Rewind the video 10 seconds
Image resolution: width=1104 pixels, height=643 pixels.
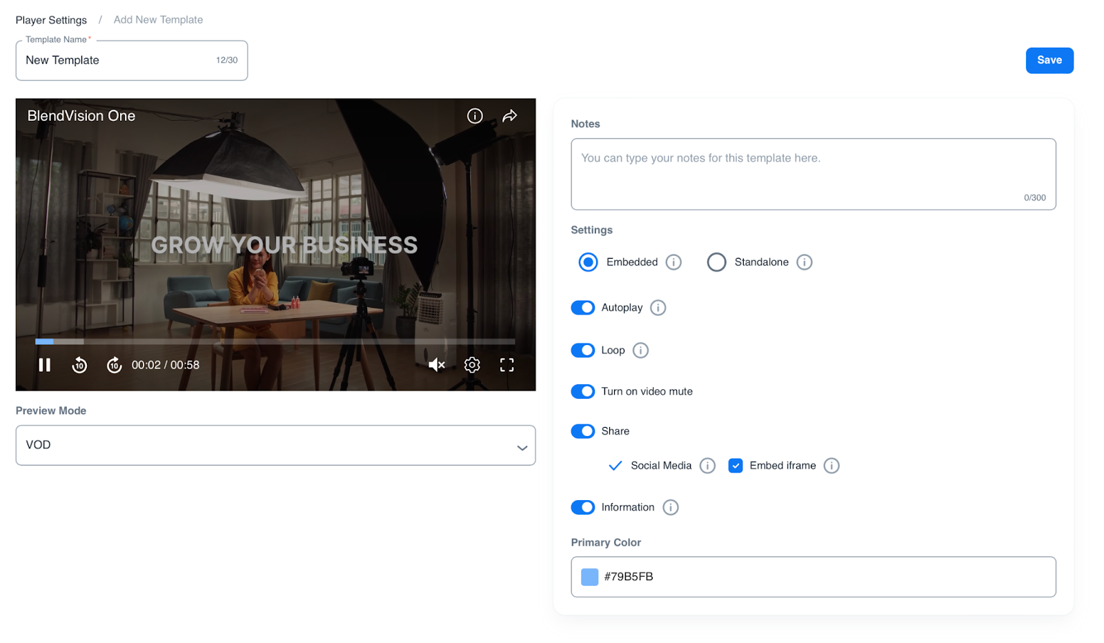(79, 365)
